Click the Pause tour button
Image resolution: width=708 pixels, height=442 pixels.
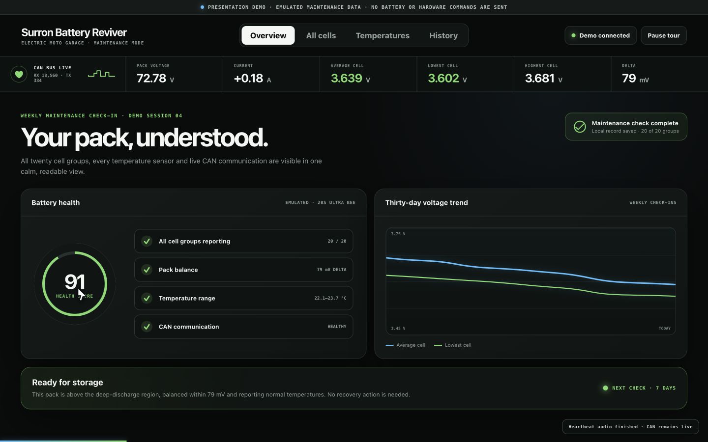[x=663, y=35]
